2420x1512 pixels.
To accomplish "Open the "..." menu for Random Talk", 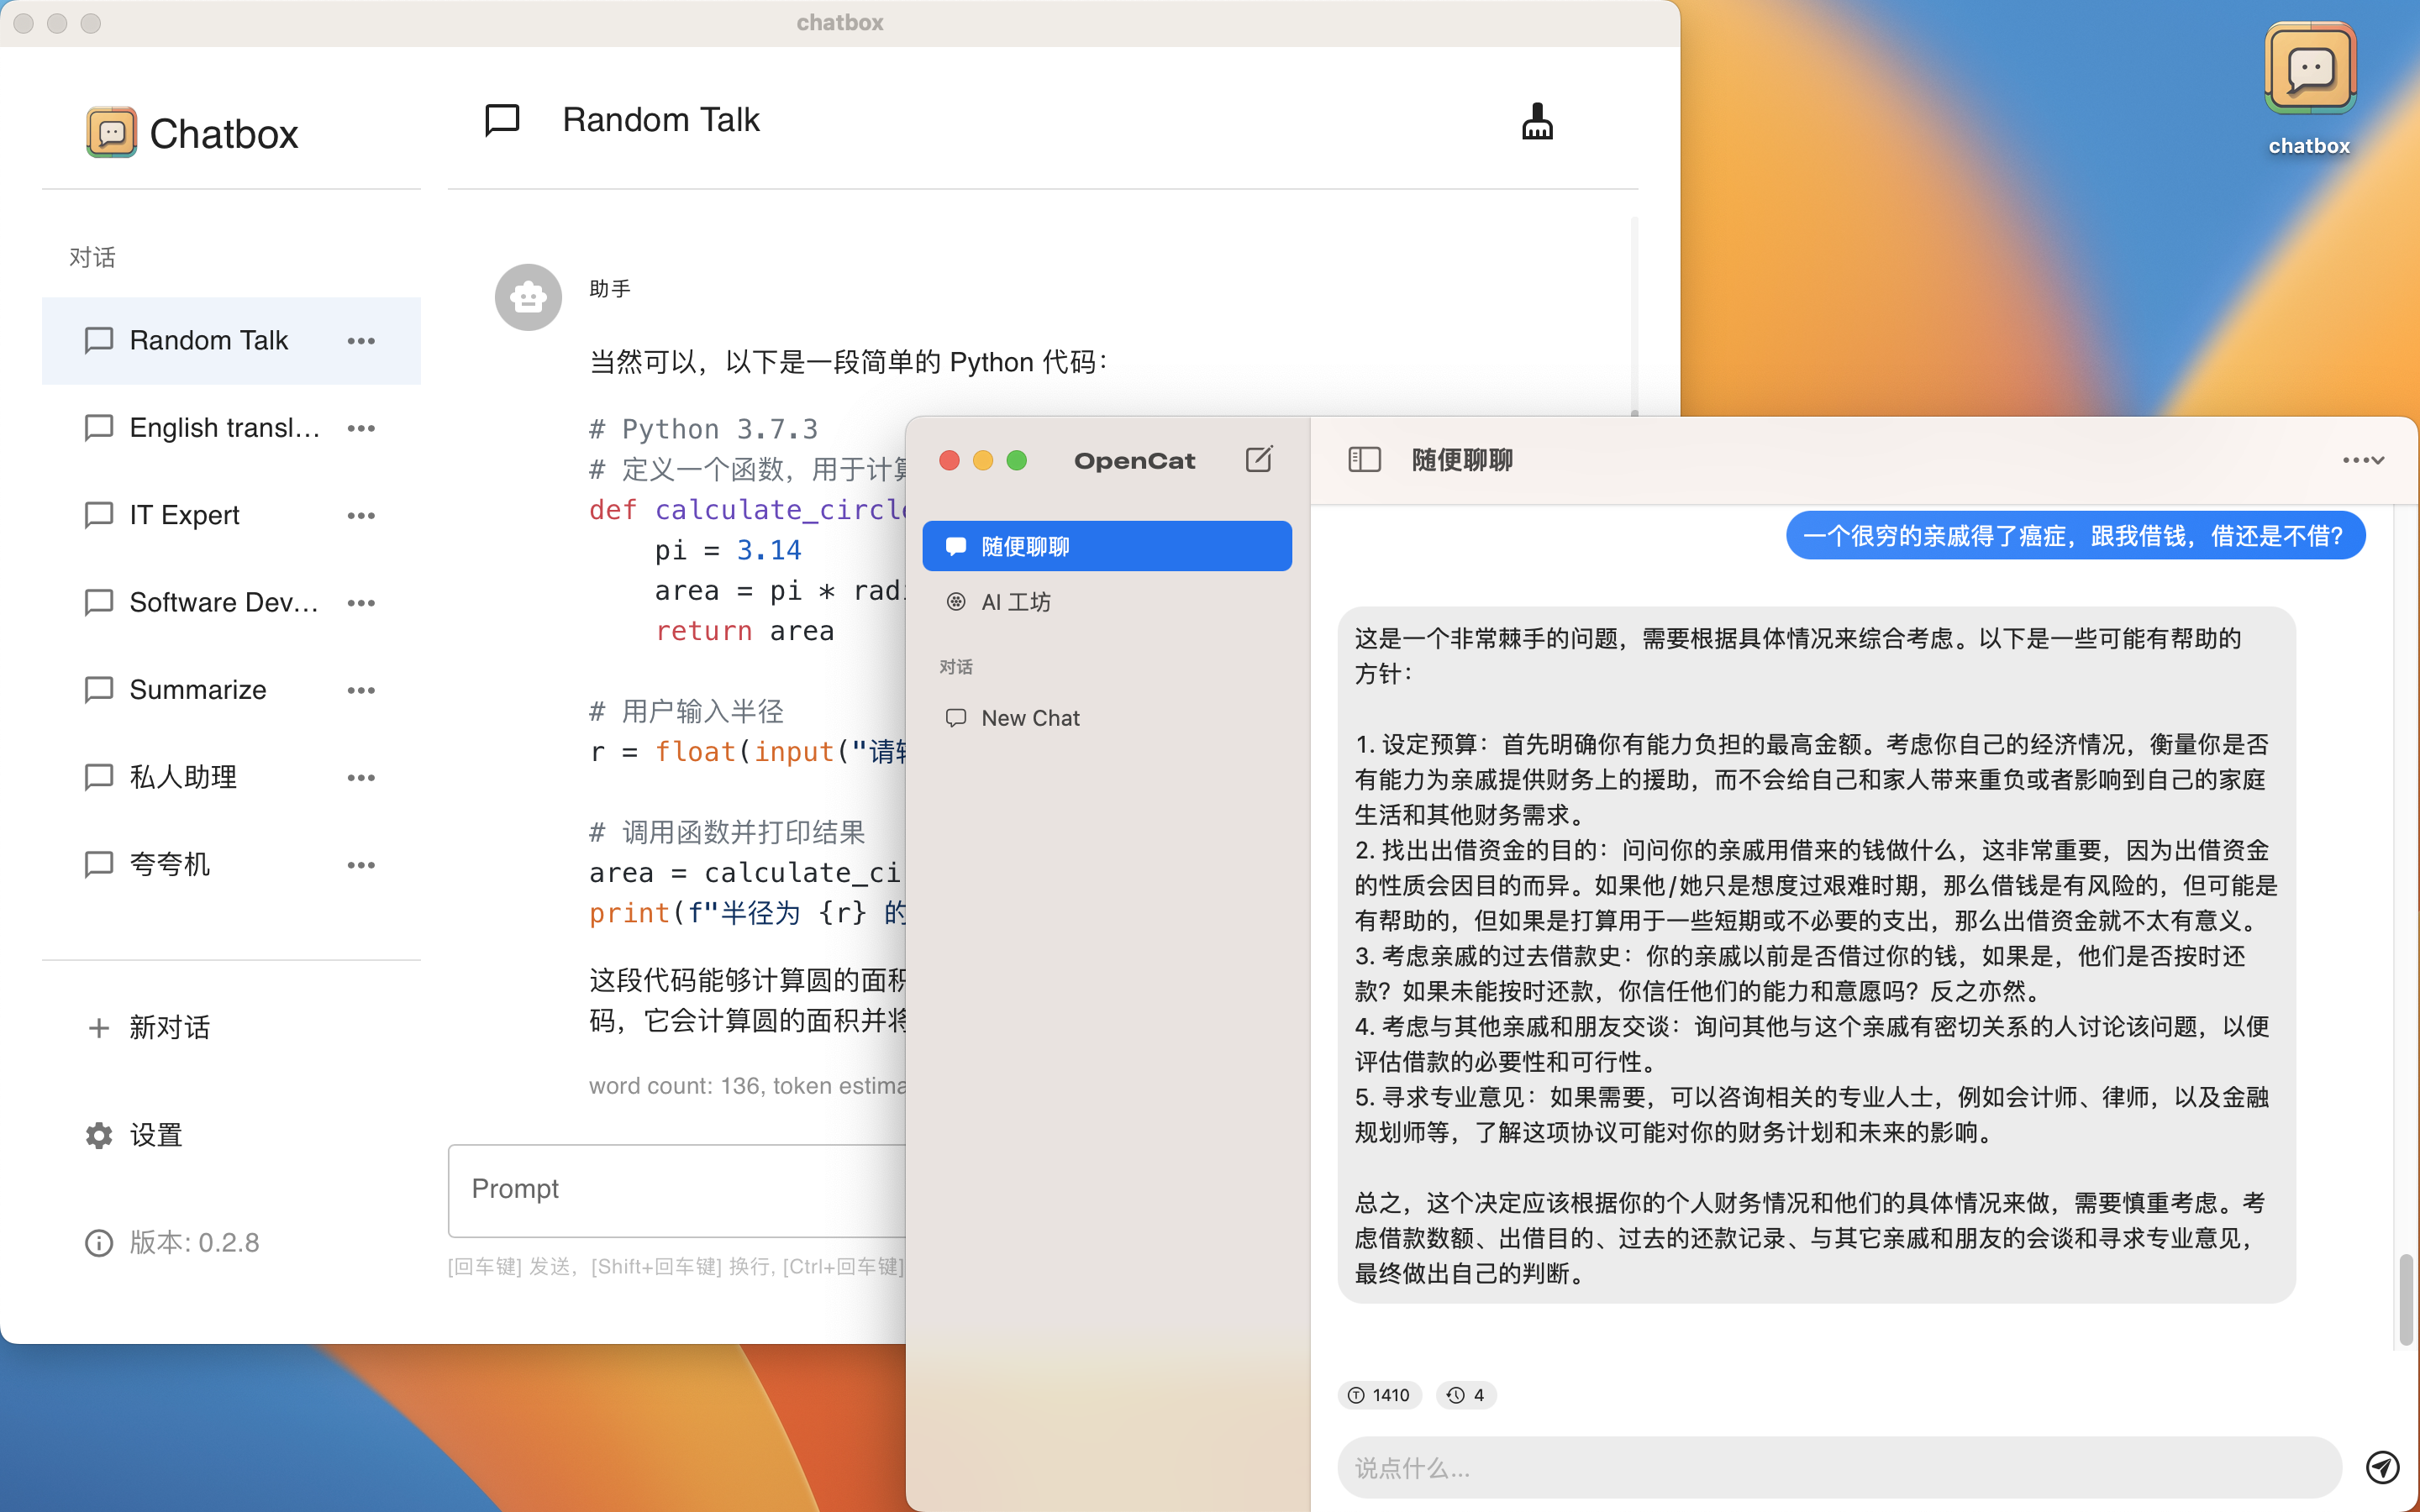I will (x=361, y=340).
